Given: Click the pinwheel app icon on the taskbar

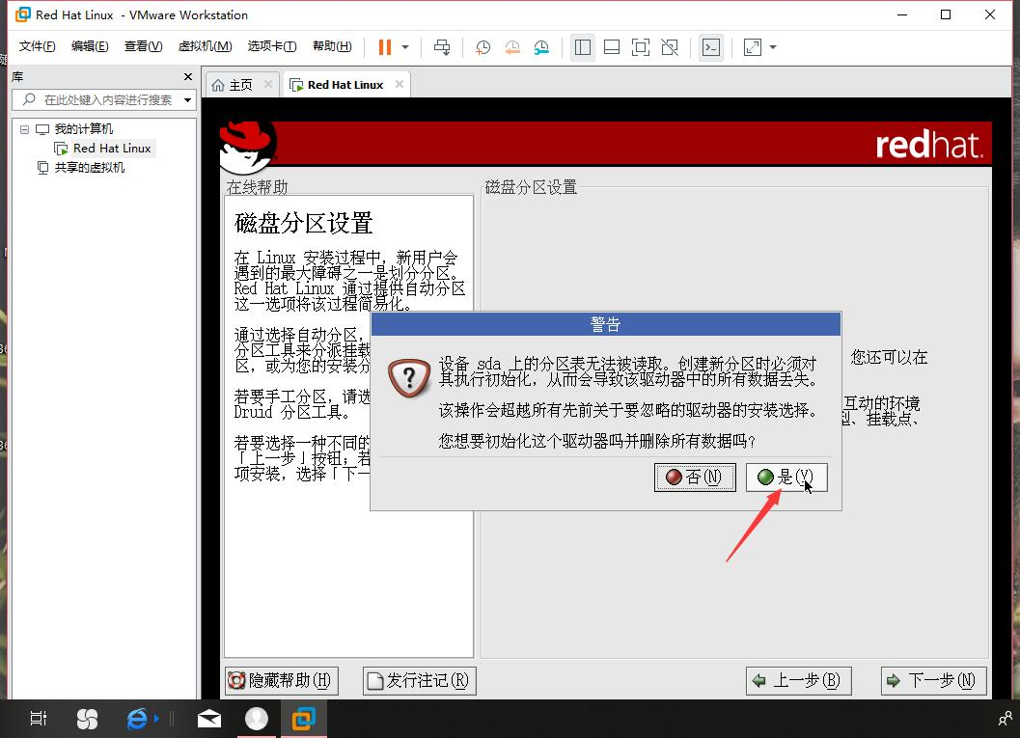Looking at the screenshot, I should [x=87, y=719].
